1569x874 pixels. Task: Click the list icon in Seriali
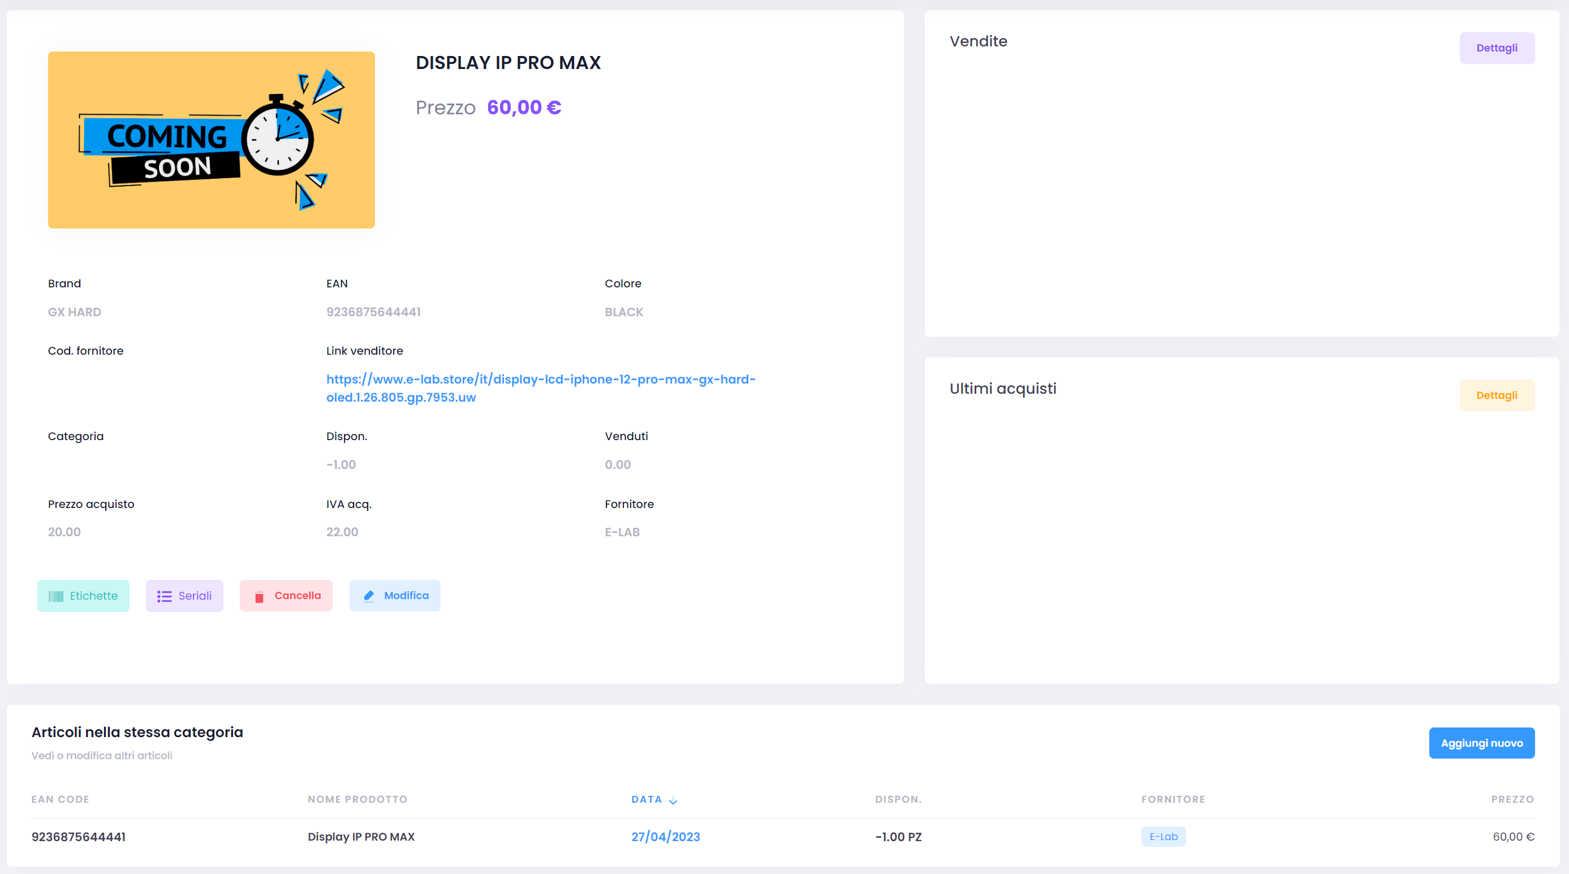click(165, 596)
